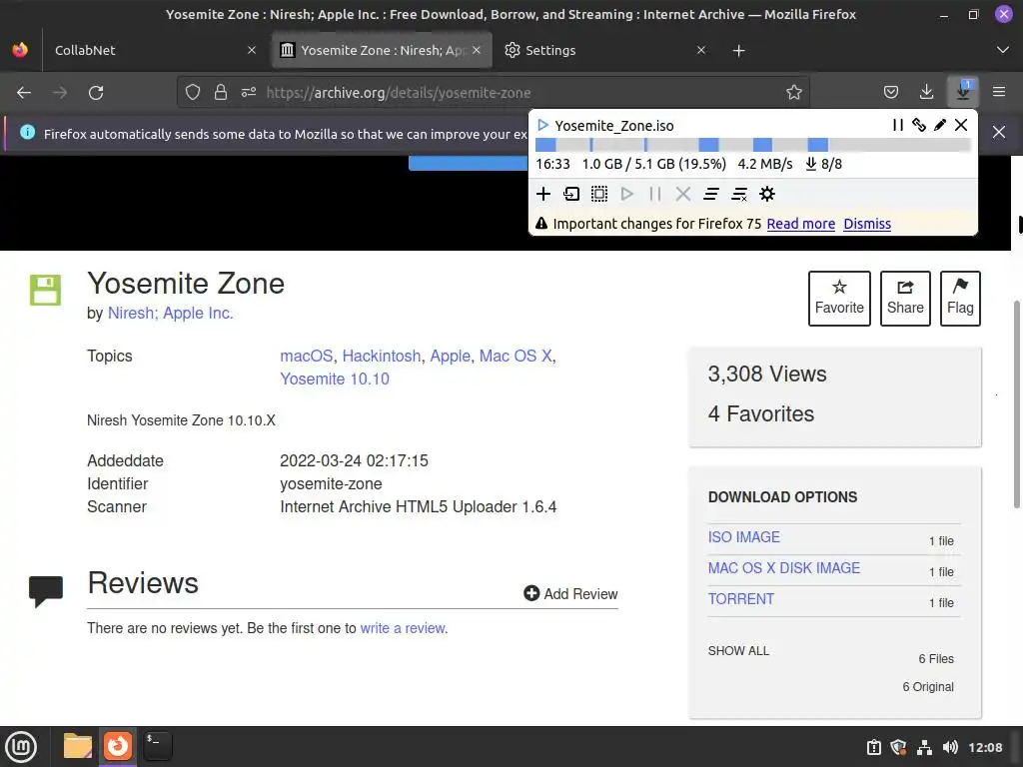Open the Apple topic link
The width and height of the screenshot is (1023, 767).
pyautogui.click(x=450, y=356)
